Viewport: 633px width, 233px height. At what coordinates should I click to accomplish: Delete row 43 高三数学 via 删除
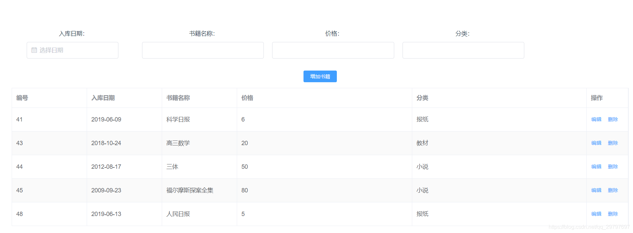[x=613, y=143]
